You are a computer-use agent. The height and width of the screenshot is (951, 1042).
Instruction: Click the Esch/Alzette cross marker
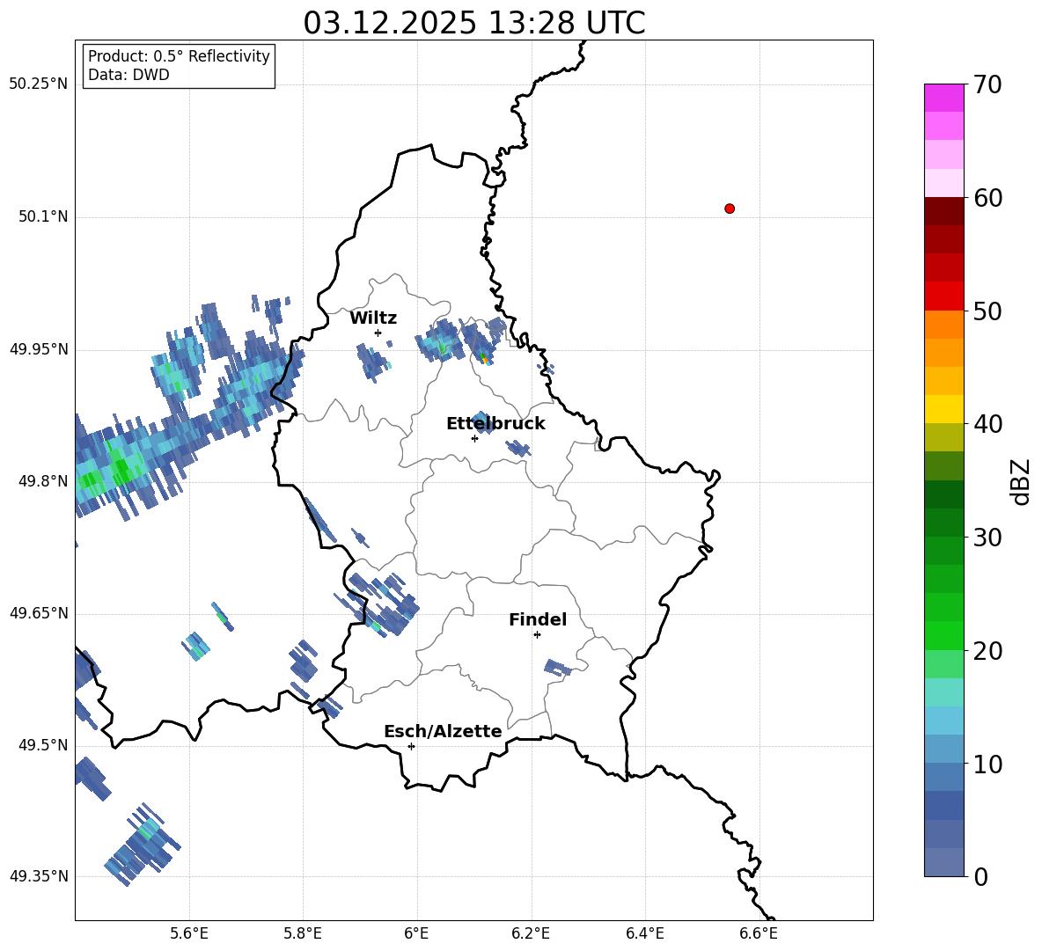point(411,746)
